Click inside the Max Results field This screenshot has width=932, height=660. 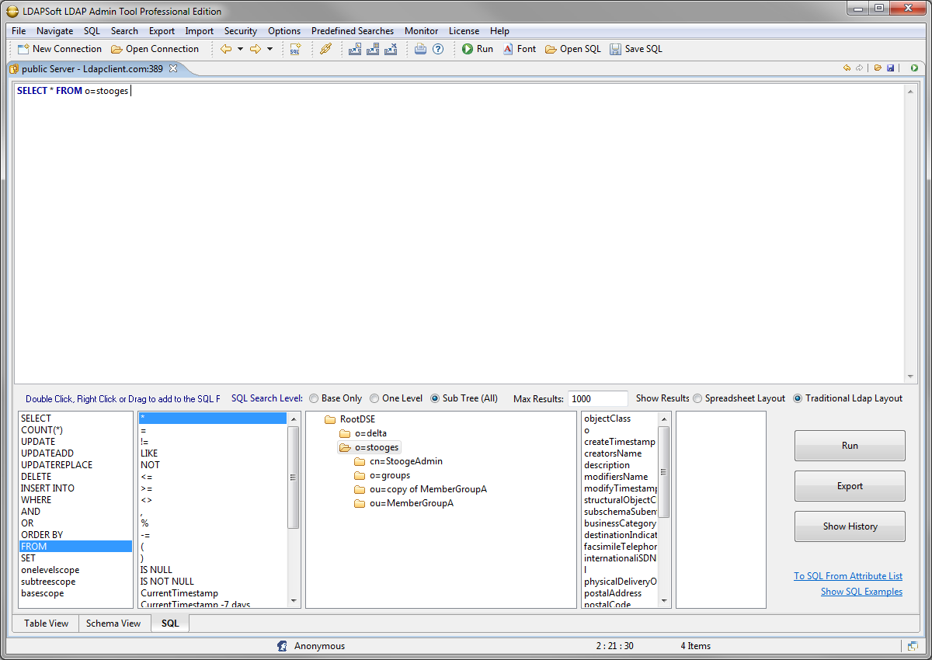pos(597,398)
